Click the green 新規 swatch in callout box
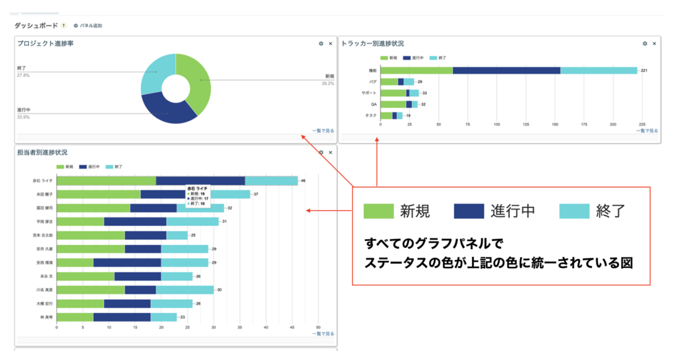 (380, 211)
